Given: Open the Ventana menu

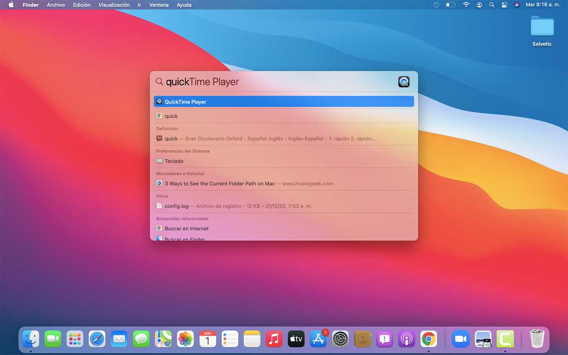Looking at the screenshot, I should click(x=159, y=5).
